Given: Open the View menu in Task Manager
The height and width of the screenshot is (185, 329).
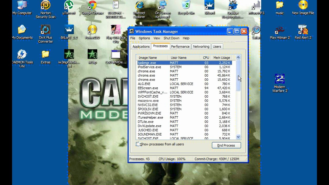Looking at the screenshot, I should tap(157, 38).
